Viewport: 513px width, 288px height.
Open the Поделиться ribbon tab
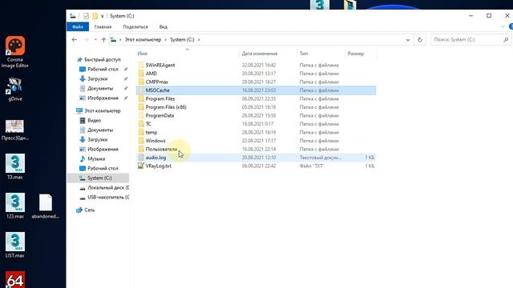(135, 26)
